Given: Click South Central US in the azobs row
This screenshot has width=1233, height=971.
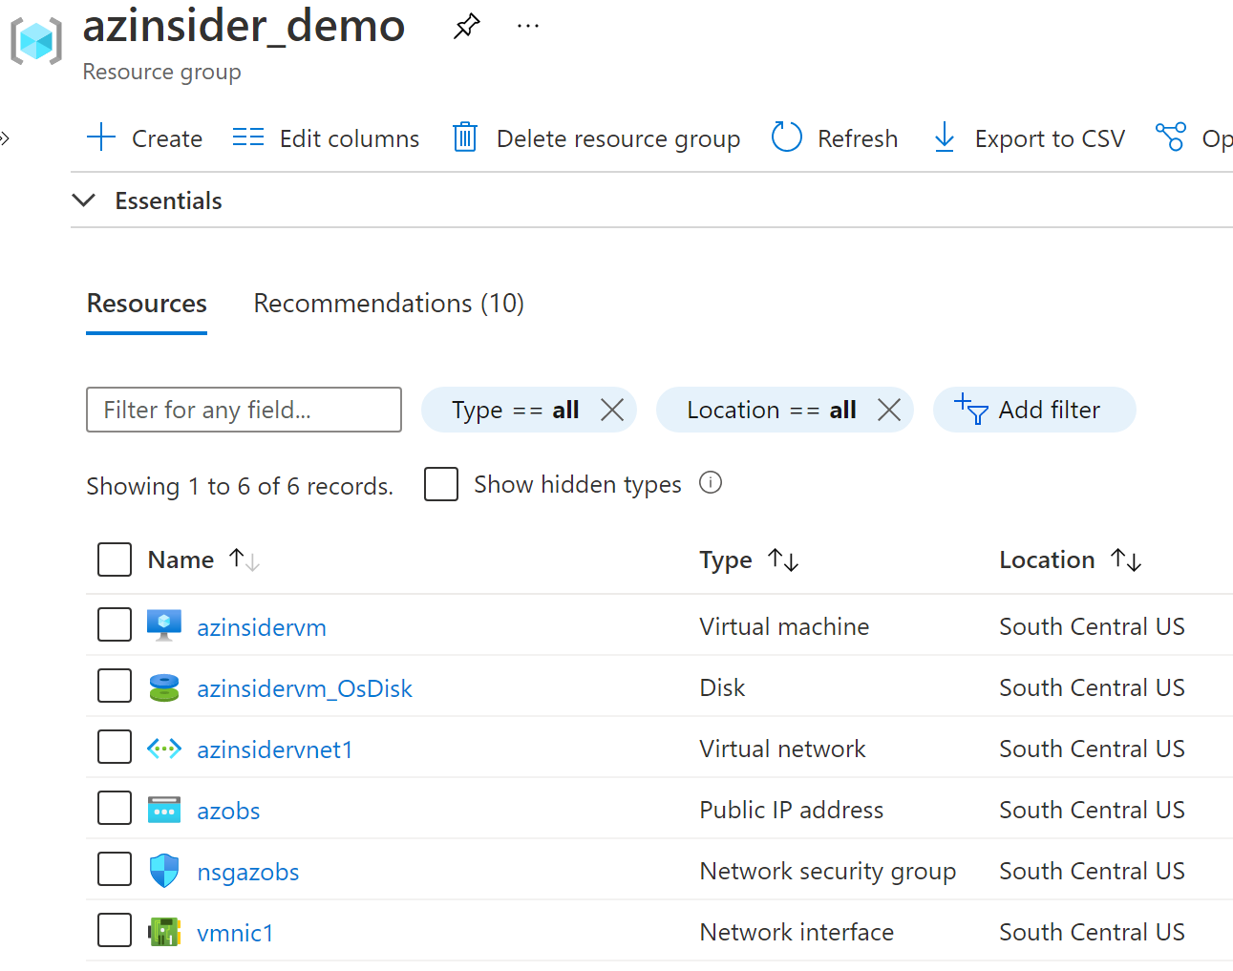Looking at the screenshot, I should [1092, 810].
